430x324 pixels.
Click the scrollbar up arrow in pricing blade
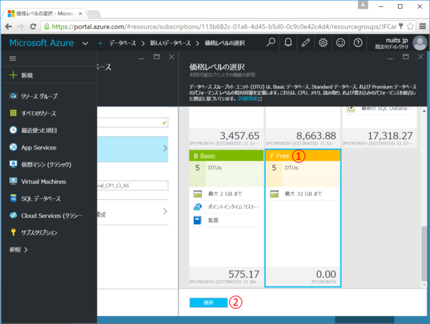(x=424, y=111)
